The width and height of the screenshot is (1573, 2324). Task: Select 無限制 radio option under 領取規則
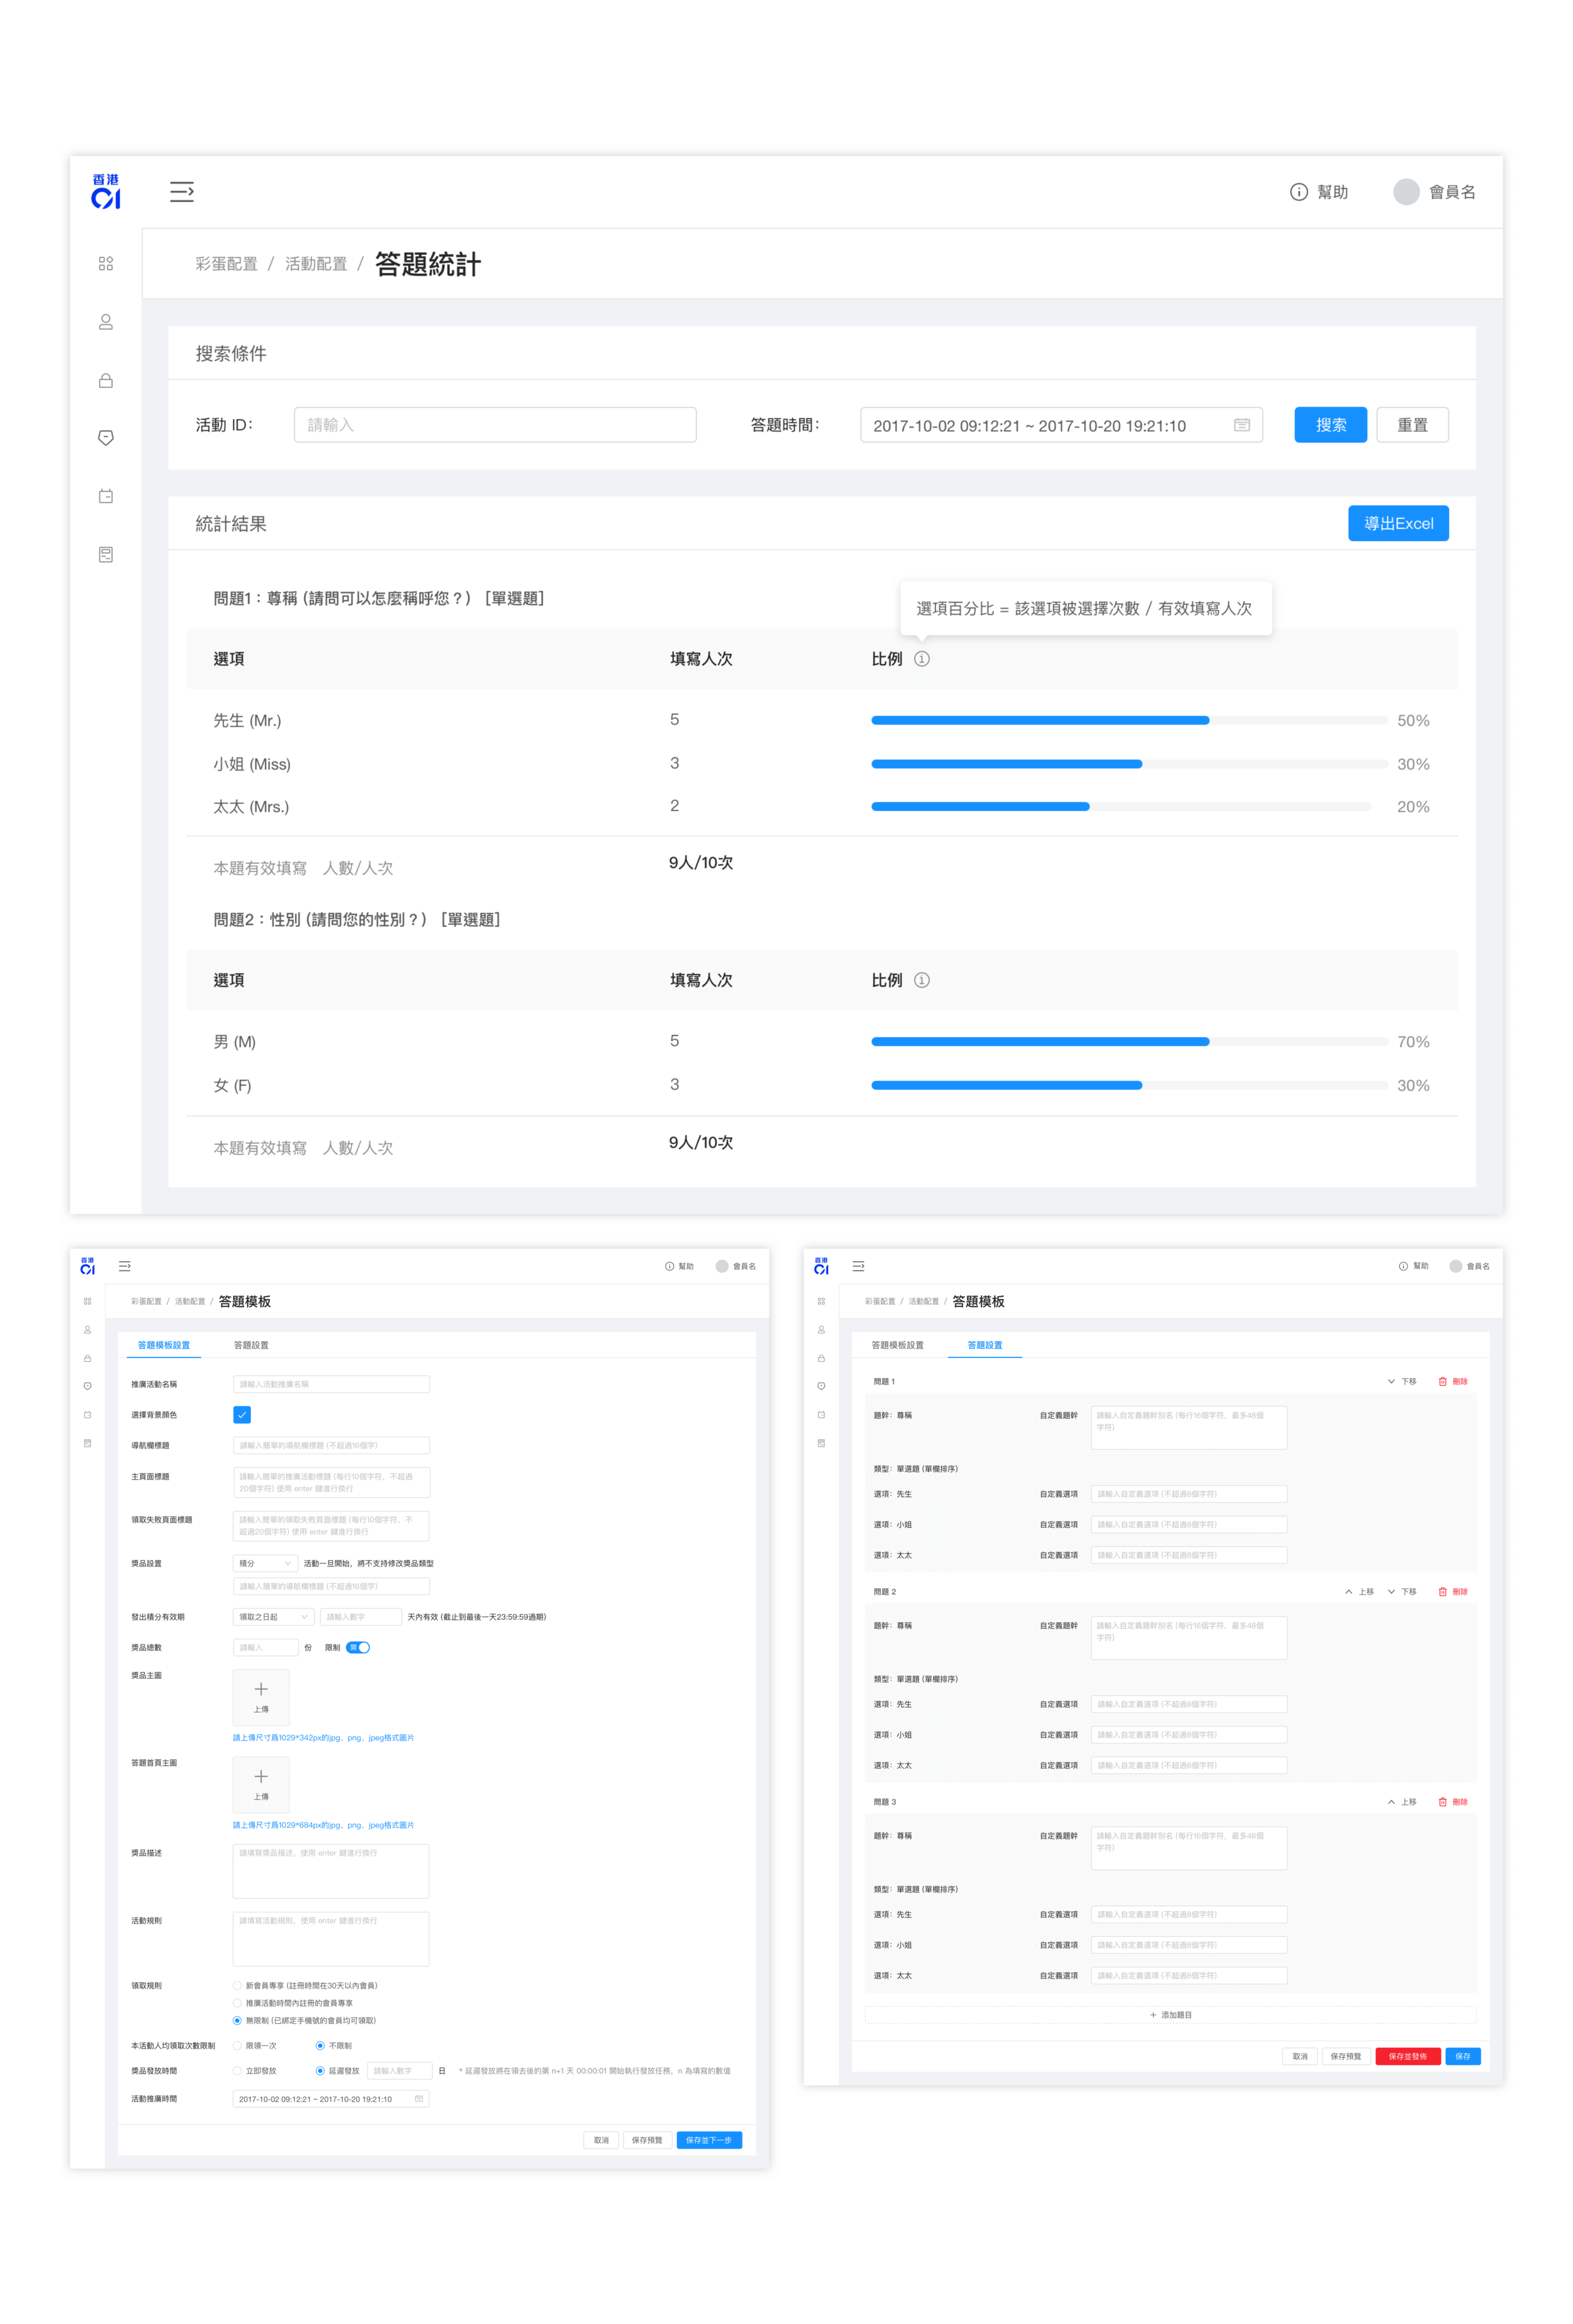click(x=237, y=2020)
